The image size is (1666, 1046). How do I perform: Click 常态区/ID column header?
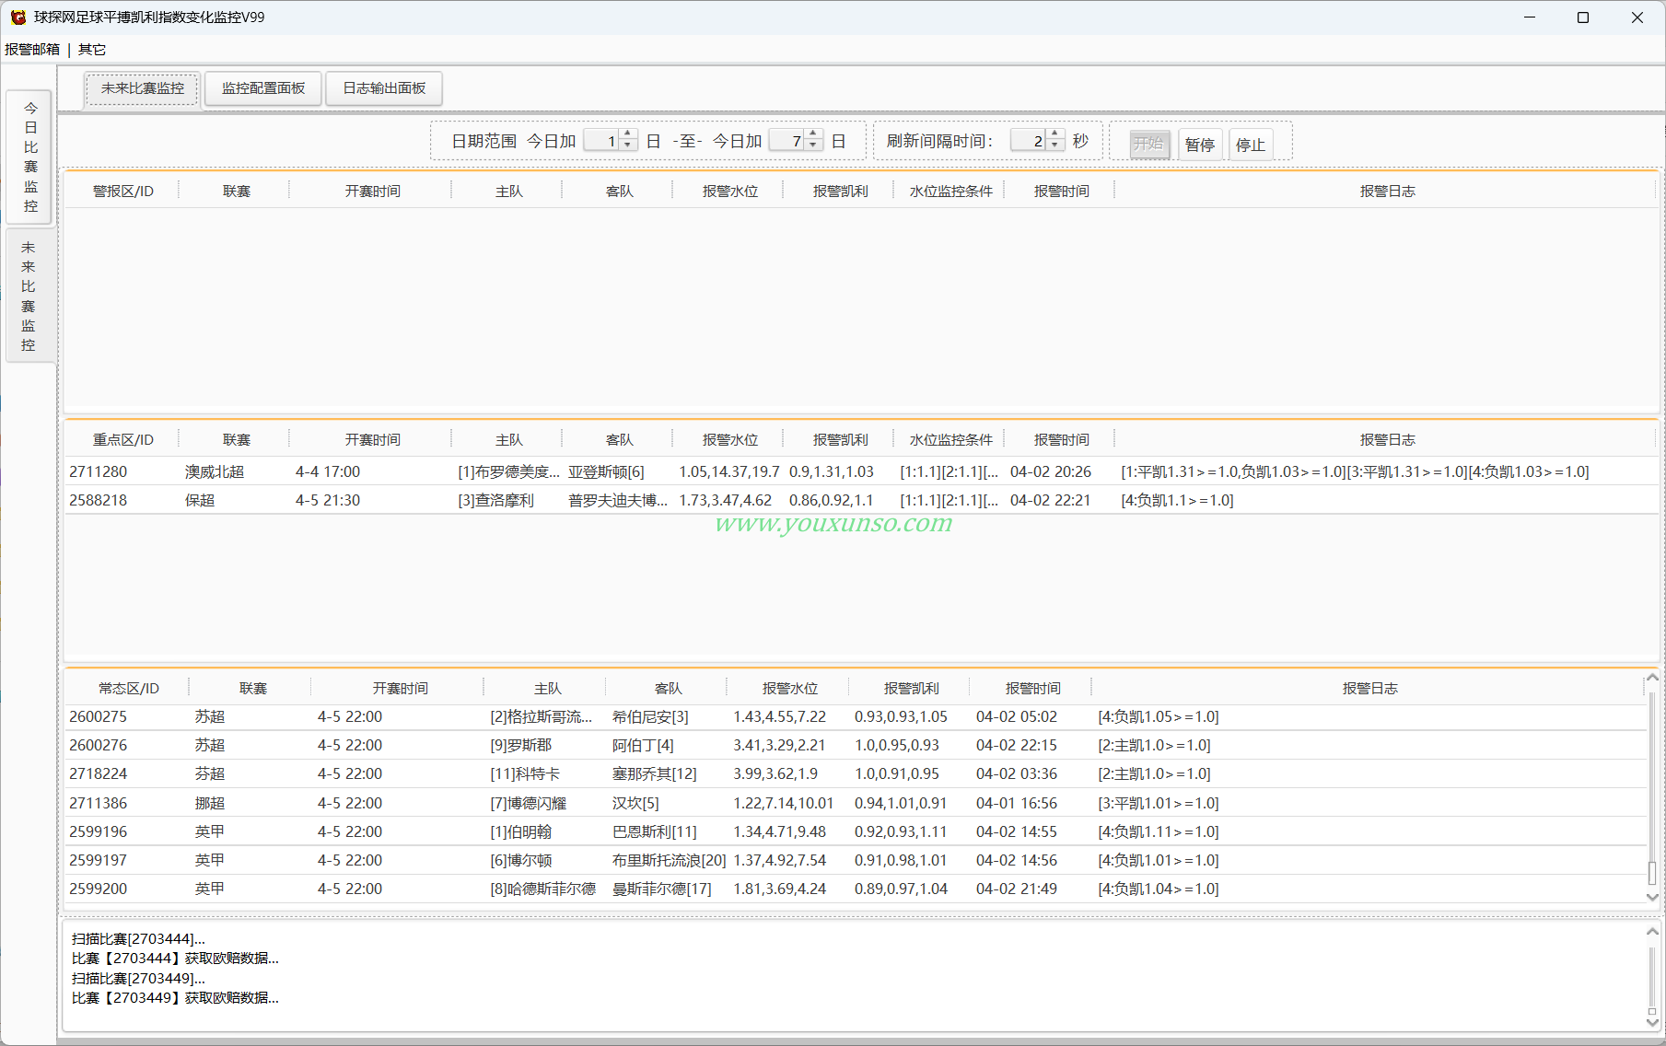click(x=128, y=688)
